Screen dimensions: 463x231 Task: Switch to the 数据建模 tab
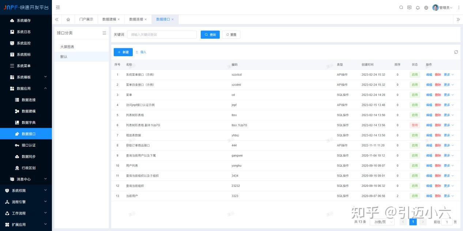[x=111, y=19]
